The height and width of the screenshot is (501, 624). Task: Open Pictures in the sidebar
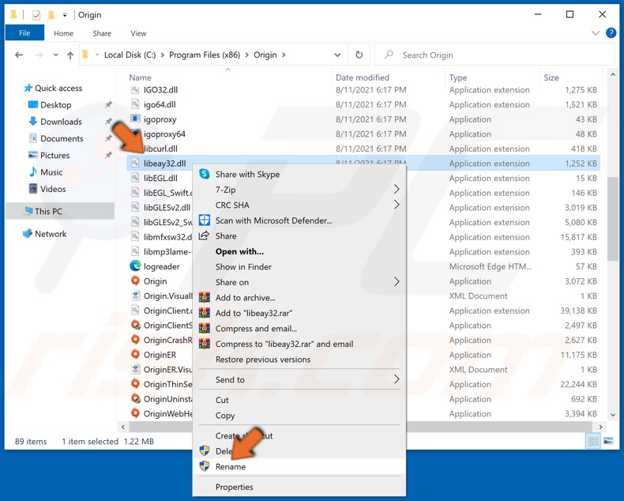pos(55,155)
